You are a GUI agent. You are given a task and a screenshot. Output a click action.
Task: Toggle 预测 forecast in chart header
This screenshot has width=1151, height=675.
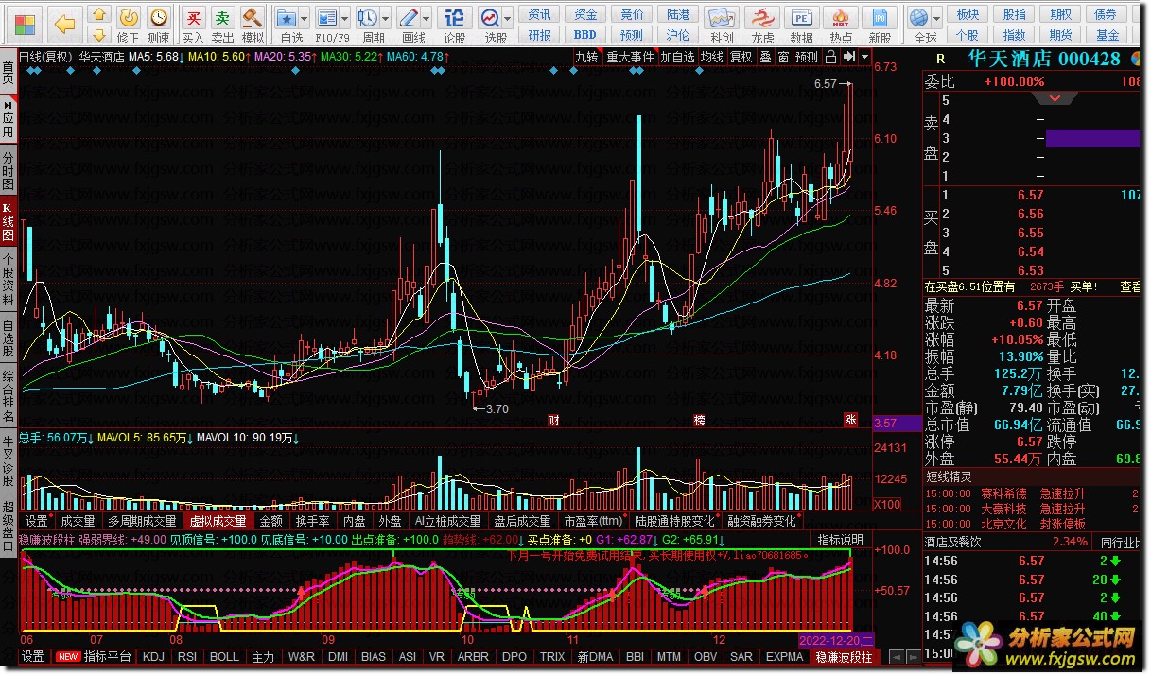[x=807, y=57]
